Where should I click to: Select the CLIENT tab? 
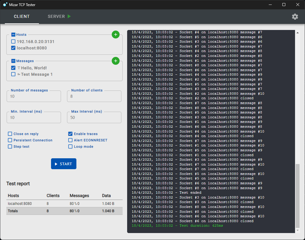tap(21, 16)
